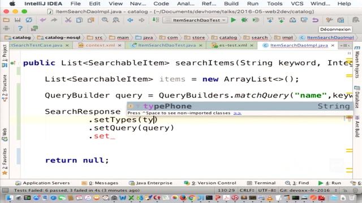
Task: Open the Terminal tool window
Action: coord(261,183)
